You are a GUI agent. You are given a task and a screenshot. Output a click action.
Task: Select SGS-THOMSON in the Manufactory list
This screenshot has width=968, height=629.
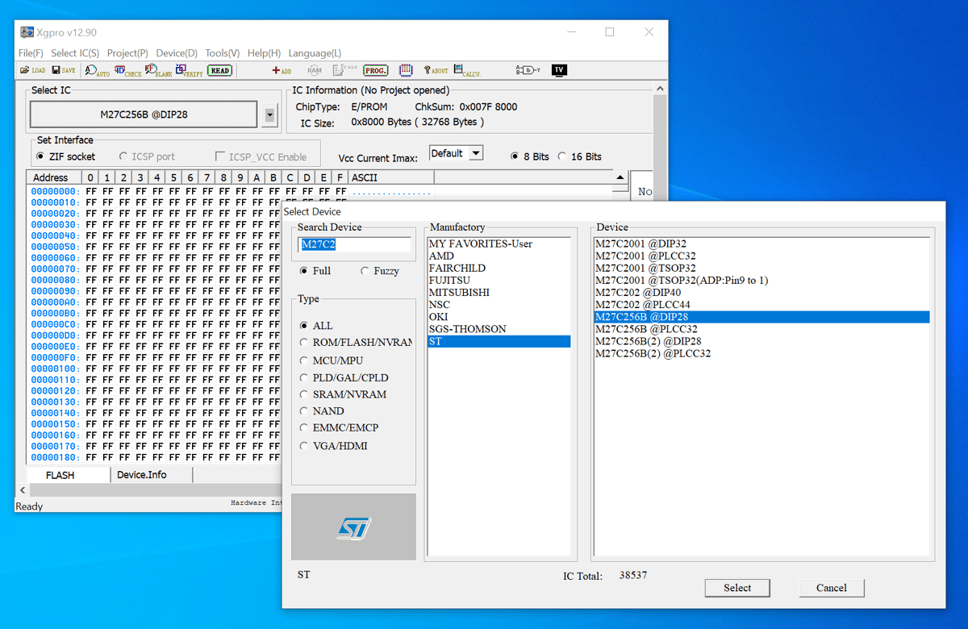point(499,329)
